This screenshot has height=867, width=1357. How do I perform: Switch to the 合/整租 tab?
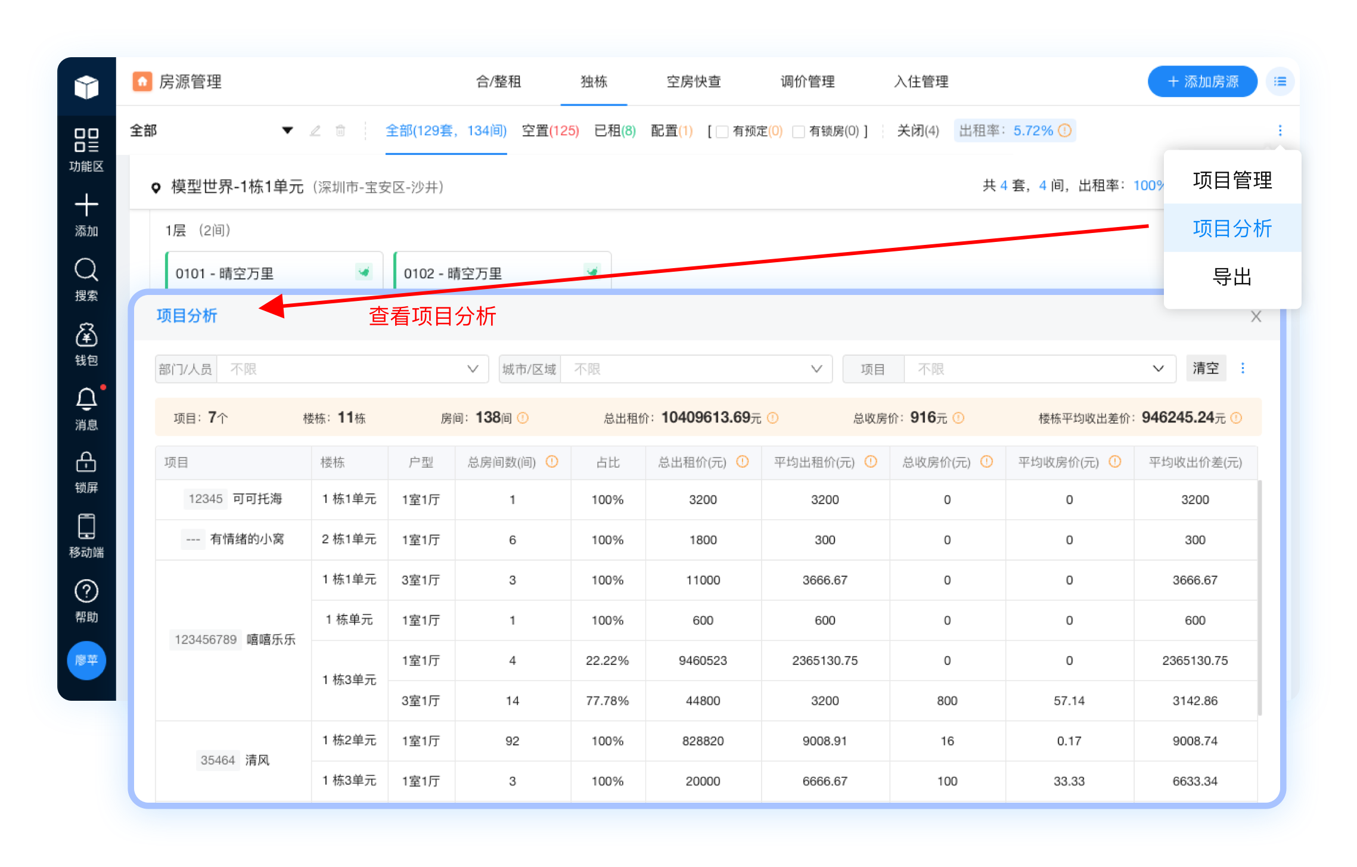click(x=499, y=82)
